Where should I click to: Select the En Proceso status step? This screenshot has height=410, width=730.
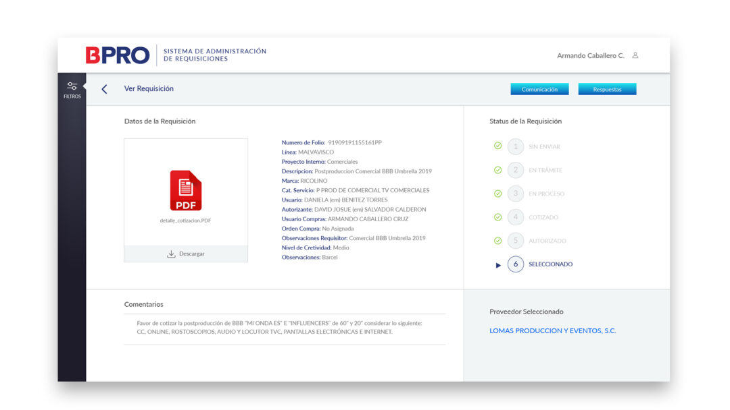click(x=546, y=194)
